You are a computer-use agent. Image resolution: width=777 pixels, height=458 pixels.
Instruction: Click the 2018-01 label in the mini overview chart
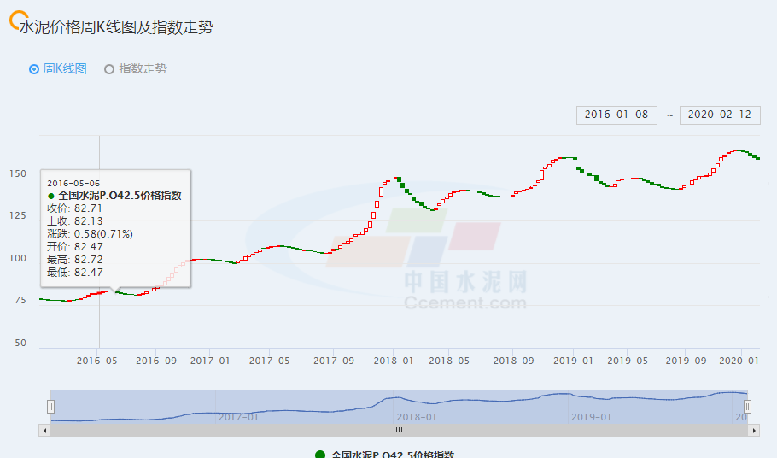tap(418, 417)
